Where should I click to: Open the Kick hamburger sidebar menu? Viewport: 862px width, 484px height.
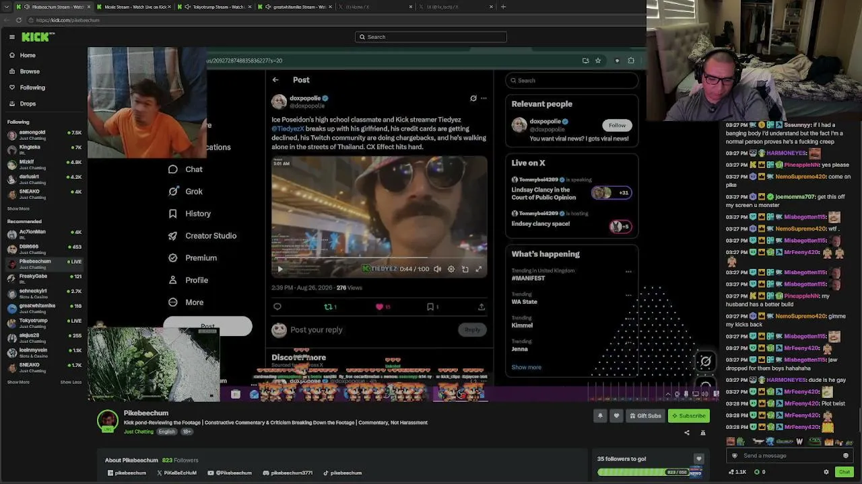click(x=12, y=37)
